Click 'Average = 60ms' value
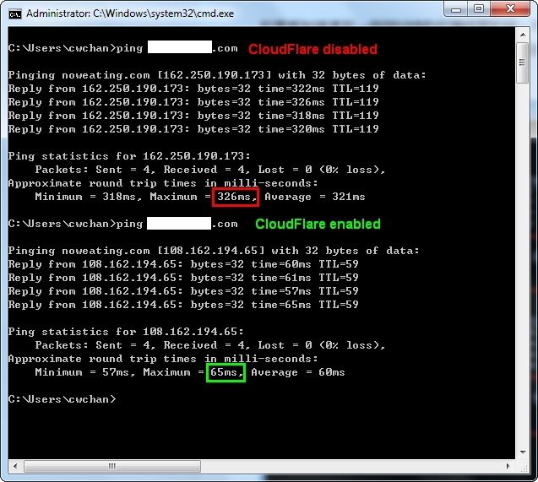The image size is (538, 482). tap(298, 372)
